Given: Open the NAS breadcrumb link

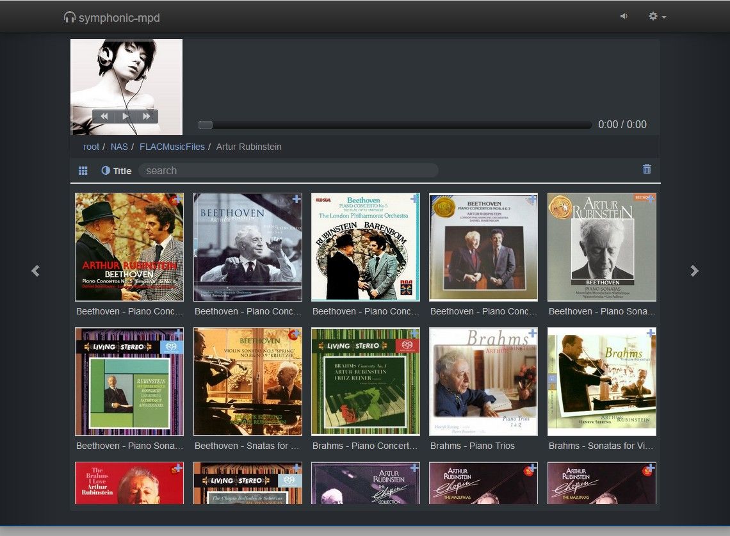Looking at the screenshot, I should (x=119, y=147).
